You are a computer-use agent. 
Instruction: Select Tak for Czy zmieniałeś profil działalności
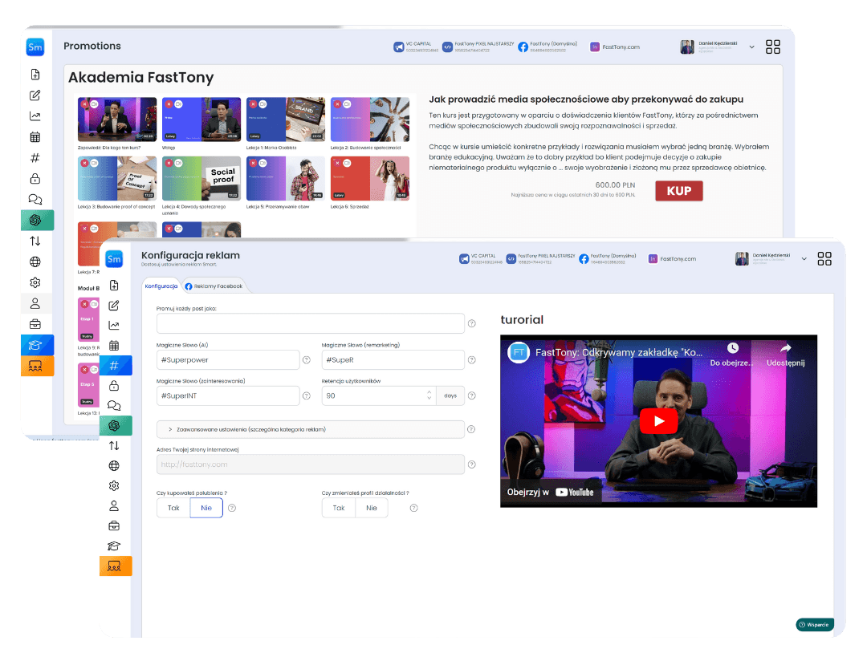click(x=339, y=508)
